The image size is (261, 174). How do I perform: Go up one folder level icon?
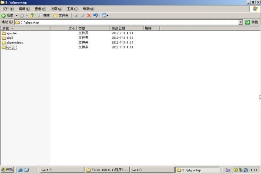click(x=32, y=16)
